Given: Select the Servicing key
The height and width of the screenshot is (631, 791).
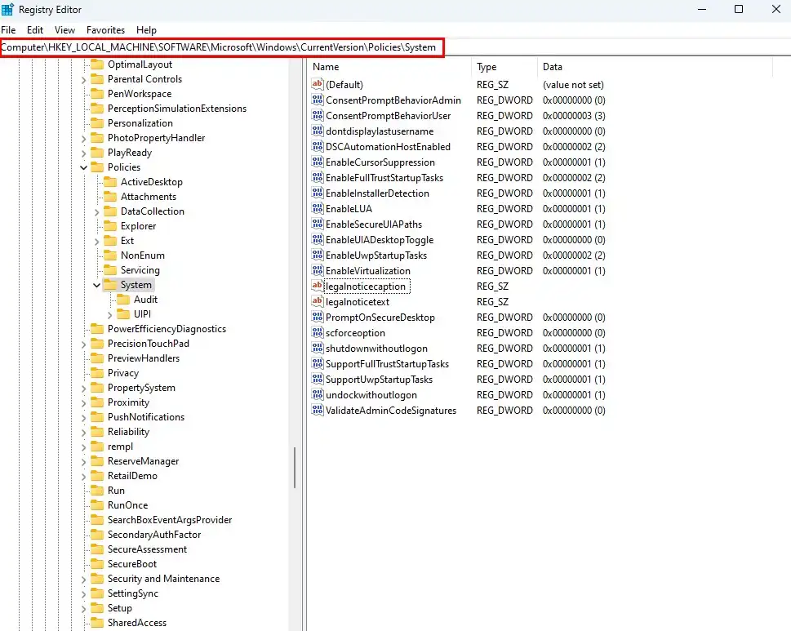Looking at the screenshot, I should click(x=140, y=270).
